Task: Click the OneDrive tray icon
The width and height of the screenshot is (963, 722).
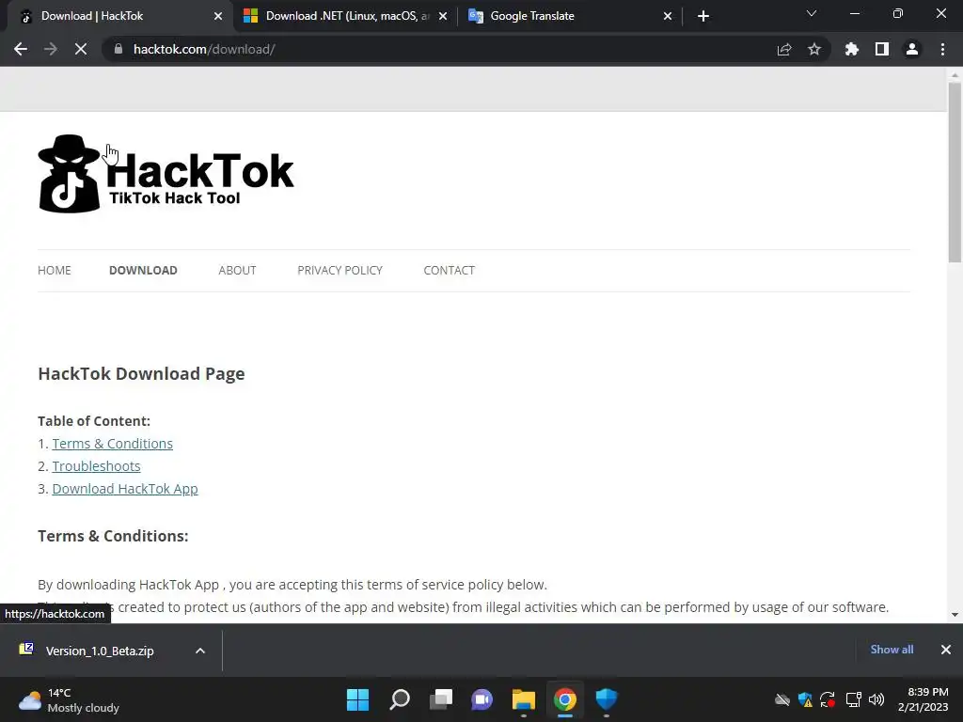Action: click(781, 699)
